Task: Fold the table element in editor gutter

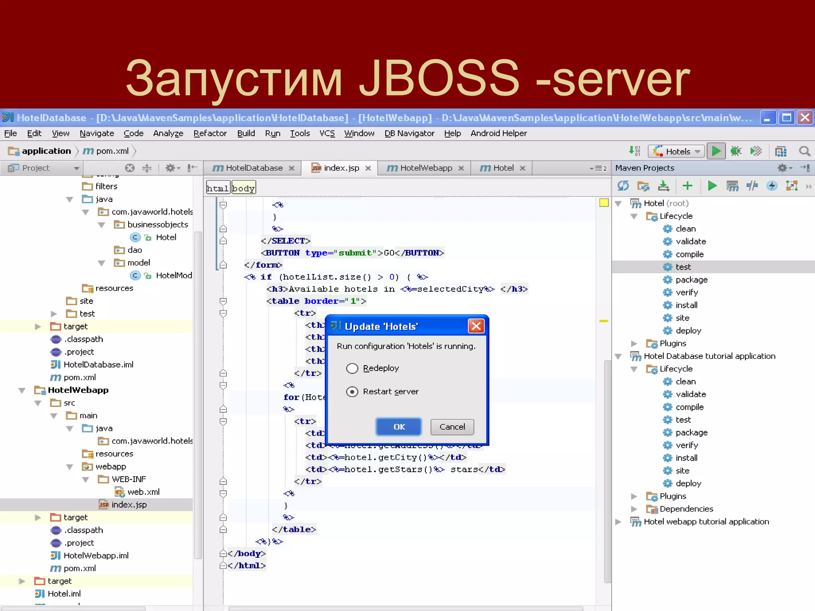Action: [x=223, y=301]
